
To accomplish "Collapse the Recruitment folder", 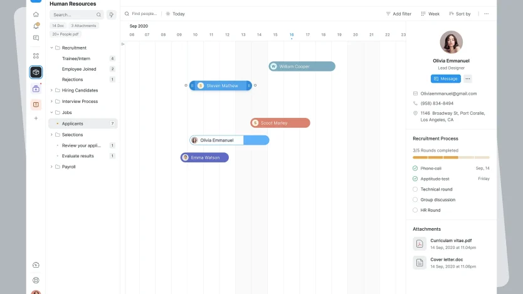I will pyautogui.click(x=51, y=48).
